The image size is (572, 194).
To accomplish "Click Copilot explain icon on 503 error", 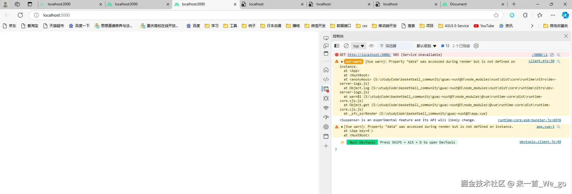I will point(552,55).
